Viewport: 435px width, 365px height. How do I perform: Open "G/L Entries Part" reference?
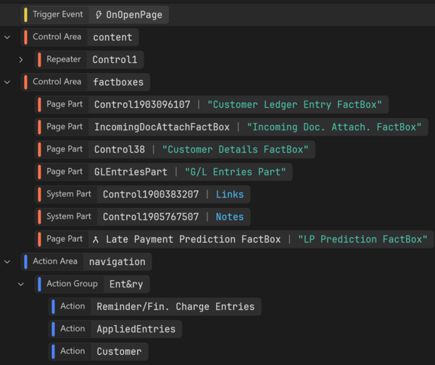(235, 172)
